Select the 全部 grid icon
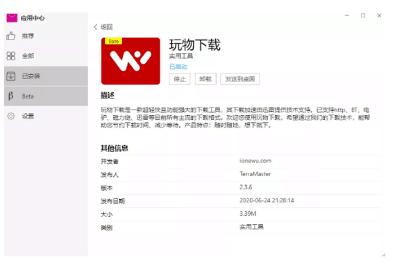Image resolution: width=420 pixels, height=267 pixels. point(10,56)
